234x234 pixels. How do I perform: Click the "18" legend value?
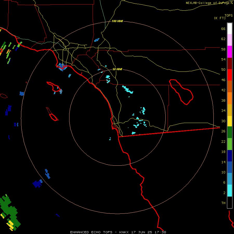pos(223,152)
